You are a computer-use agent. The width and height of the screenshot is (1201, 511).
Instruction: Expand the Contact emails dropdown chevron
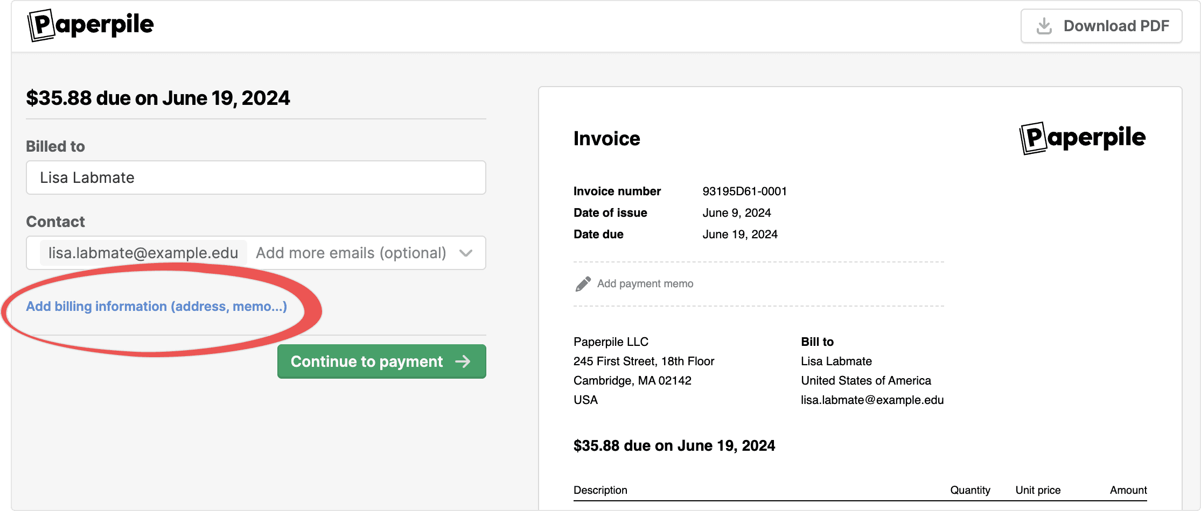click(x=466, y=253)
